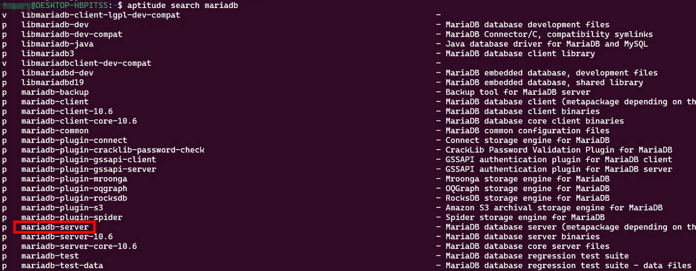Select the libmariadb-java package text
The image size is (696, 271).
tap(57, 44)
